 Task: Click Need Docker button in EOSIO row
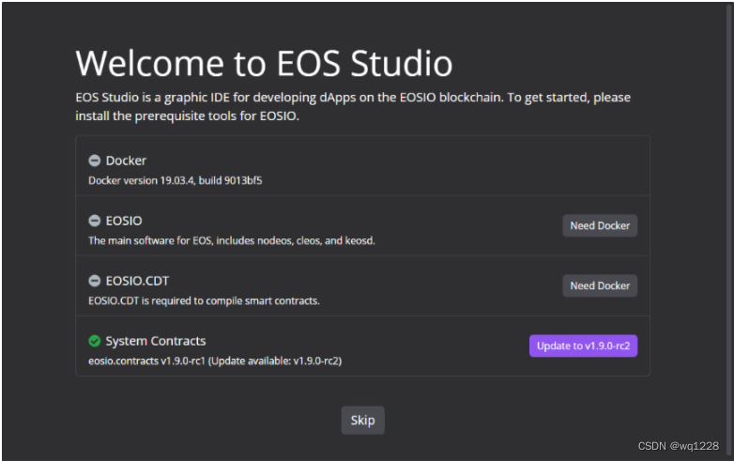pyautogui.click(x=600, y=225)
